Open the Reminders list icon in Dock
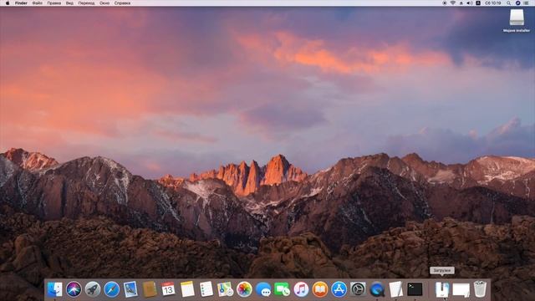This screenshot has height=301, width=535. point(206,289)
